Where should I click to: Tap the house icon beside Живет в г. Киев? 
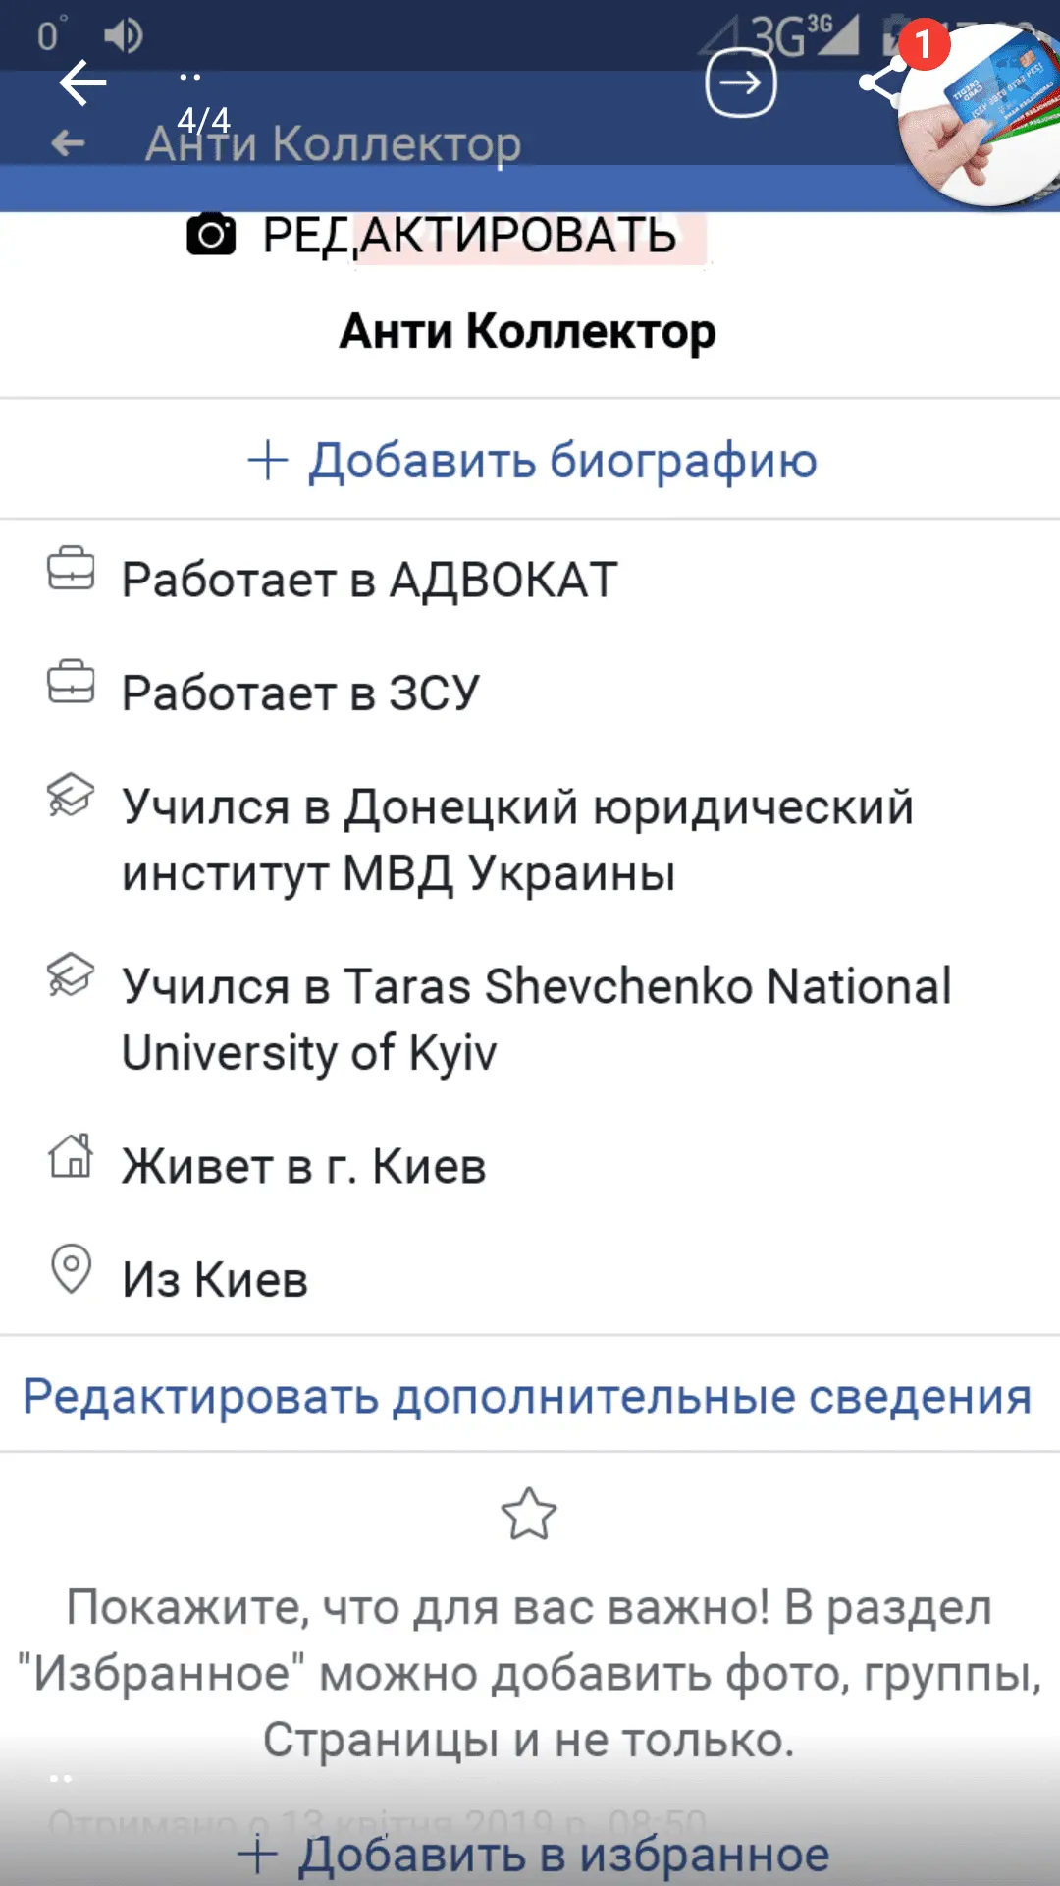point(71,1156)
